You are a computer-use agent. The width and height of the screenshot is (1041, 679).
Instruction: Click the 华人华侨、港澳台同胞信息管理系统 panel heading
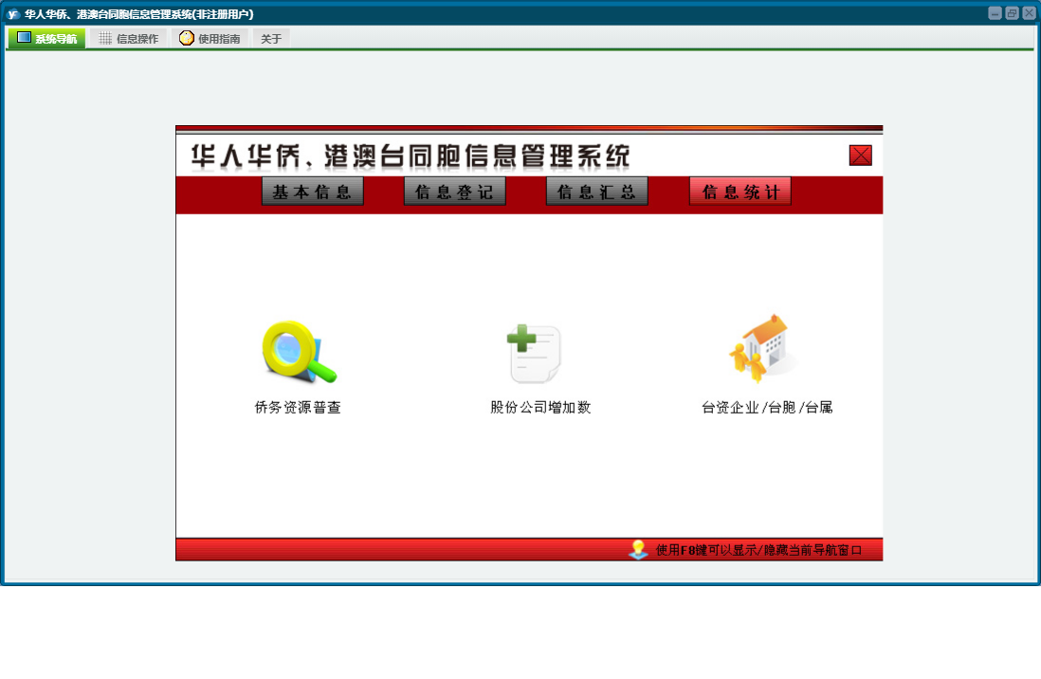click(x=411, y=156)
